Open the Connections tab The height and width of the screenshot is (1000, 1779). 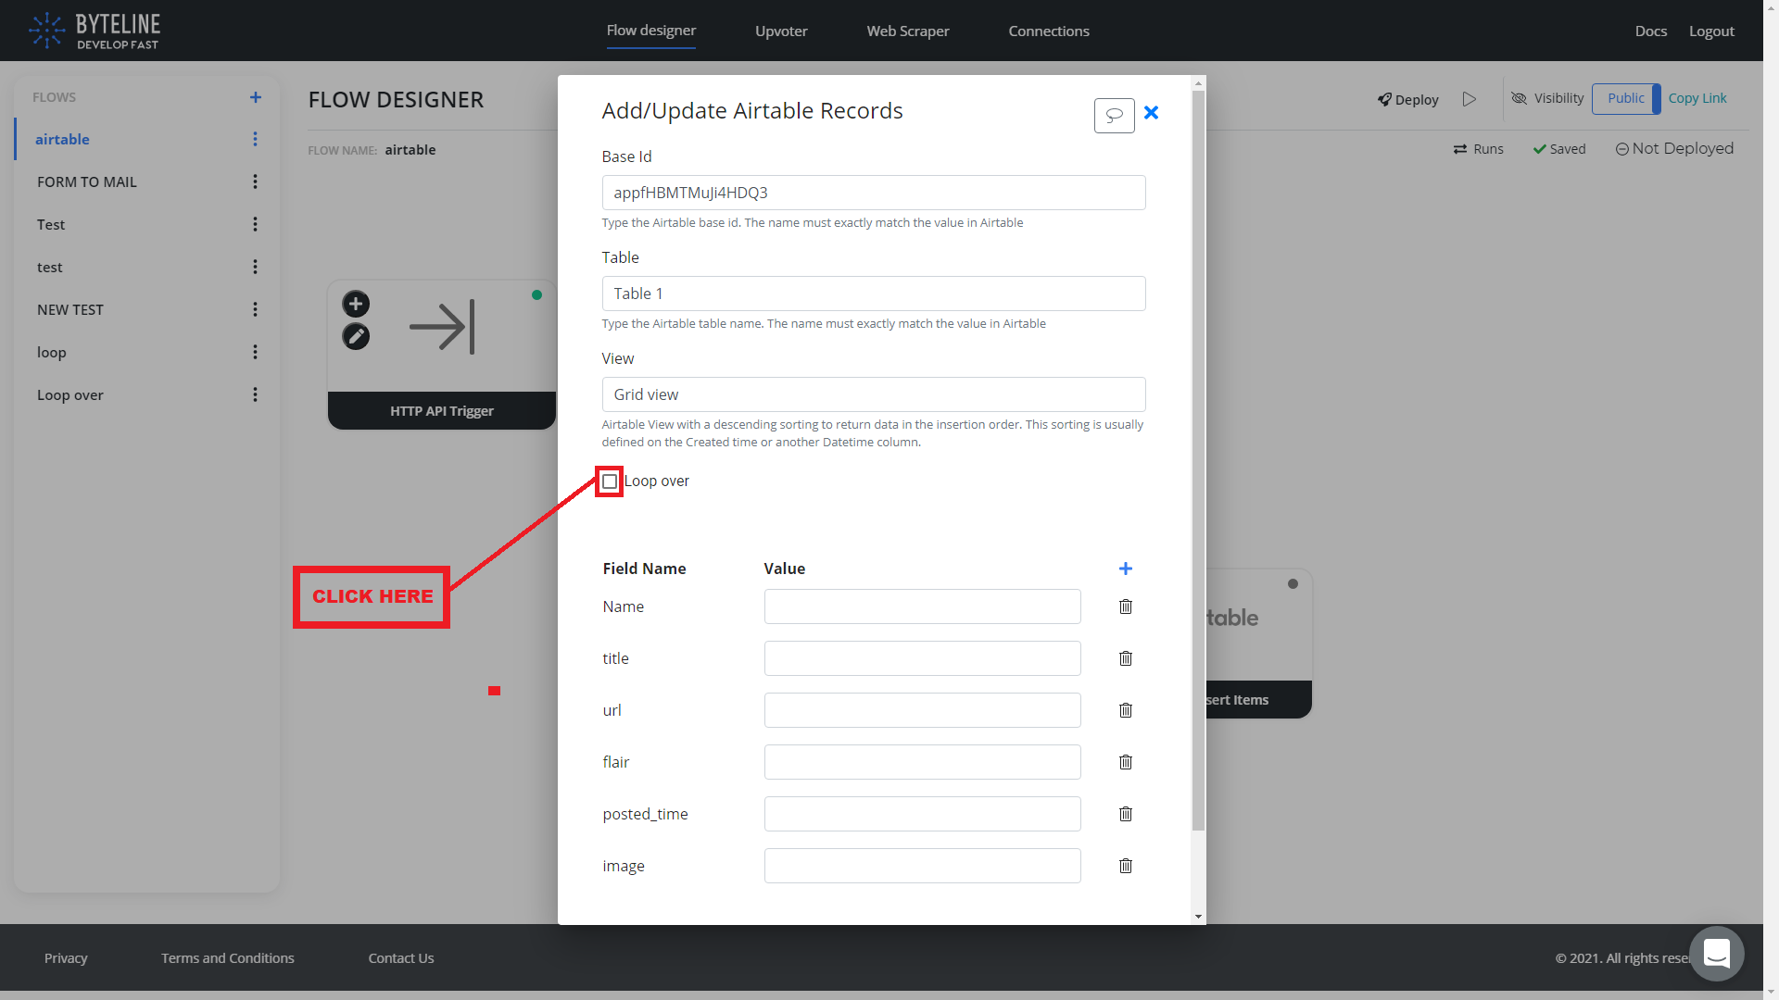(x=1049, y=31)
